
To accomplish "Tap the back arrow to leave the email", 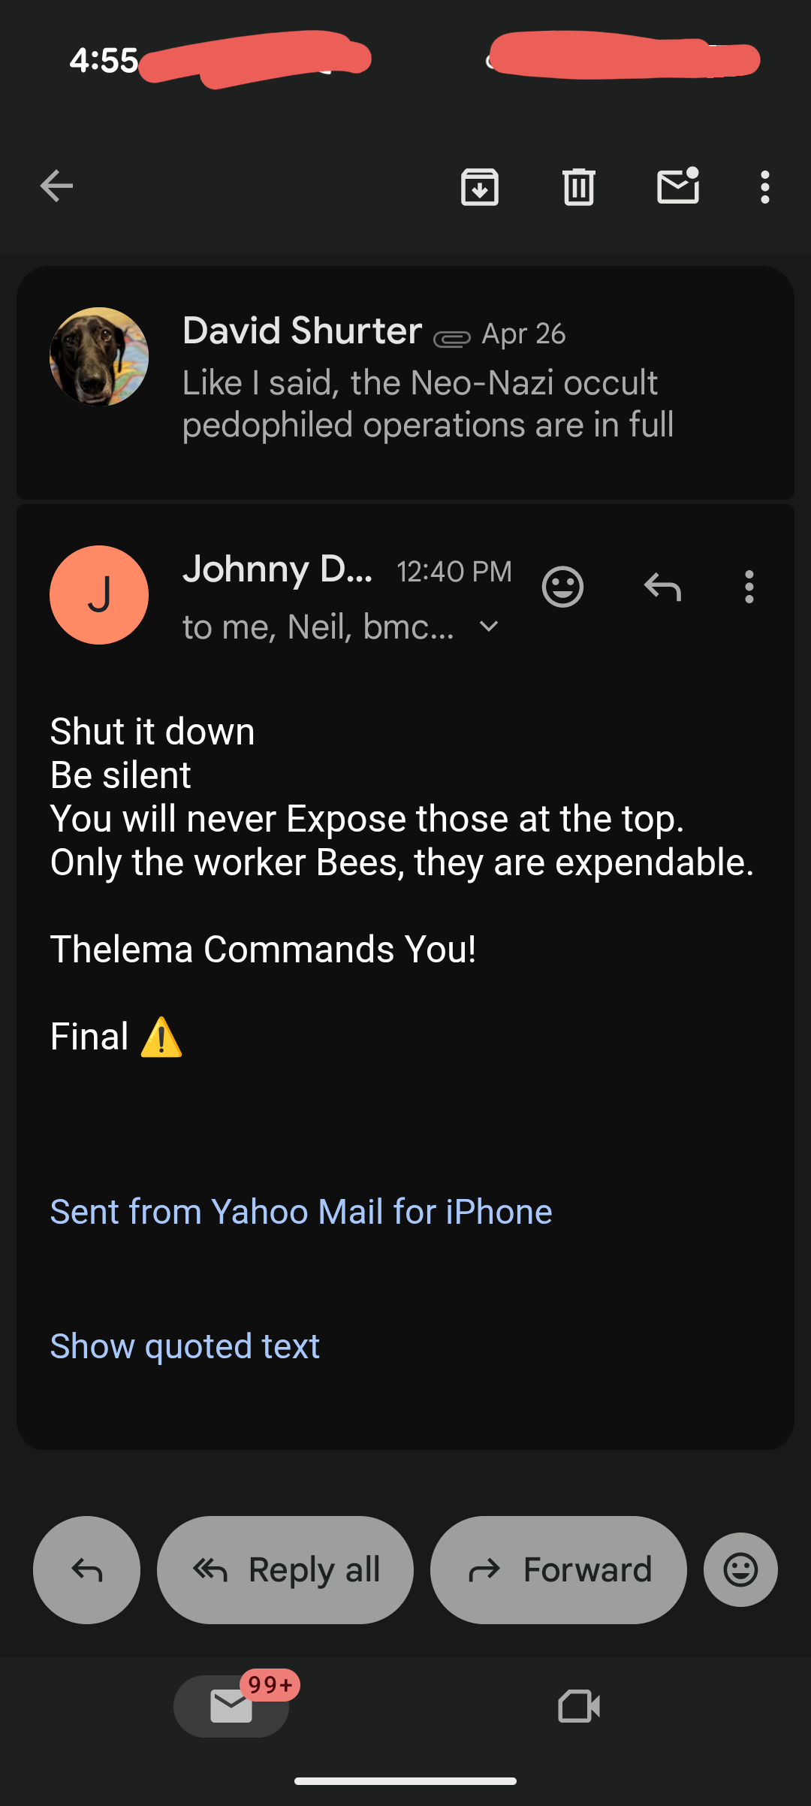I will (x=57, y=186).
